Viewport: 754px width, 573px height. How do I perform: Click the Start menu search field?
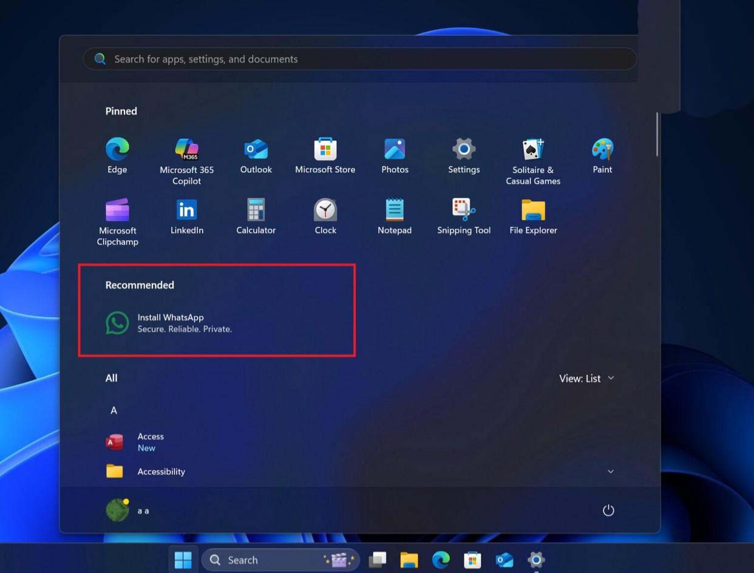tap(359, 59)
